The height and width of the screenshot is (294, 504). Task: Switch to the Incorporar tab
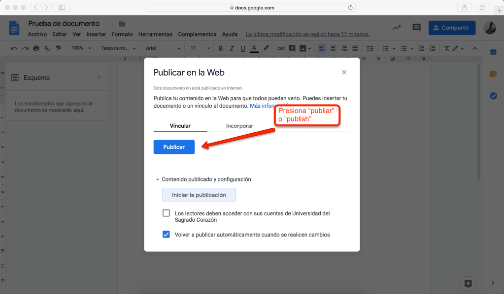pos(239,126)
